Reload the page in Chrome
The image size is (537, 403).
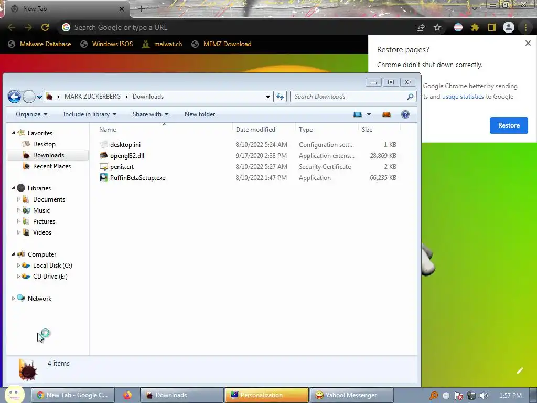[45, 27]
